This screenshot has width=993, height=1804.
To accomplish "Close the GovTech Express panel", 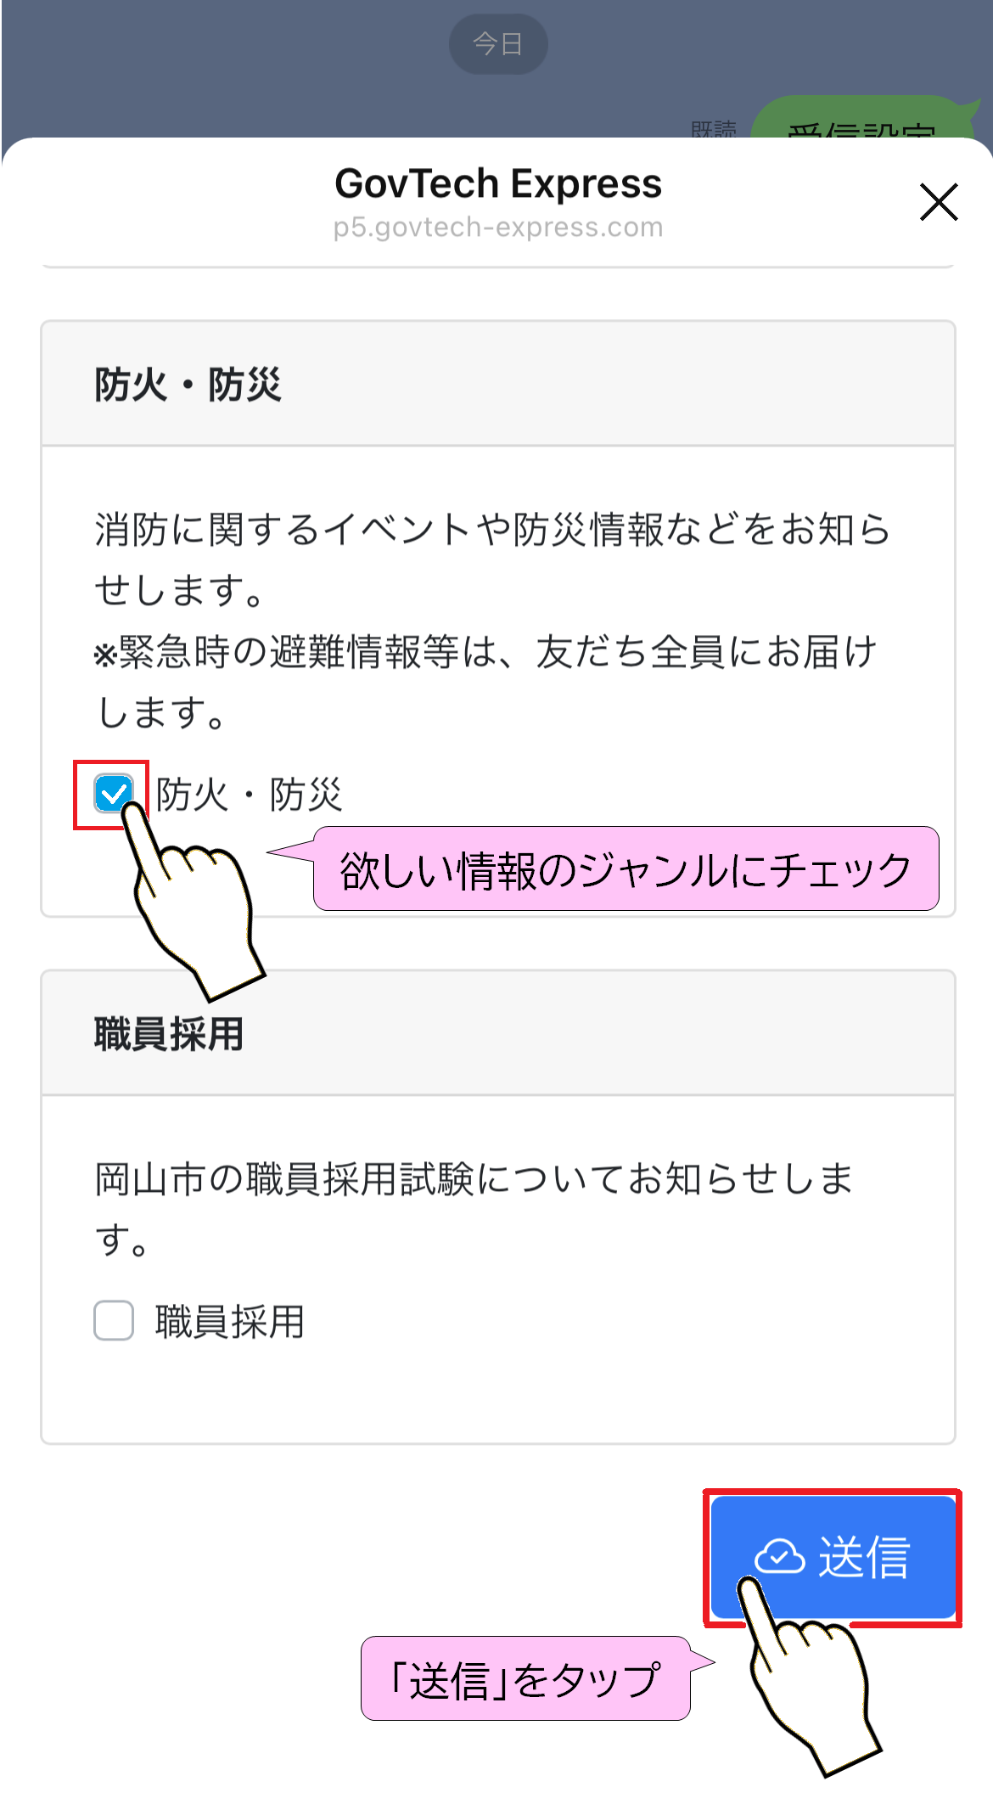I will tap(938, 202).
